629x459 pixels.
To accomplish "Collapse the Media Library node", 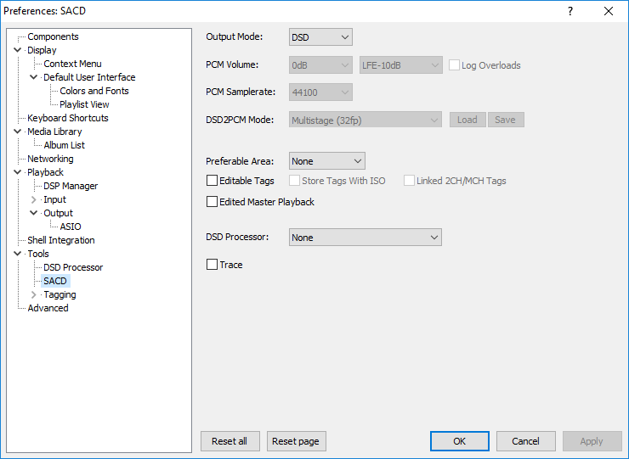I will point(17,132).
